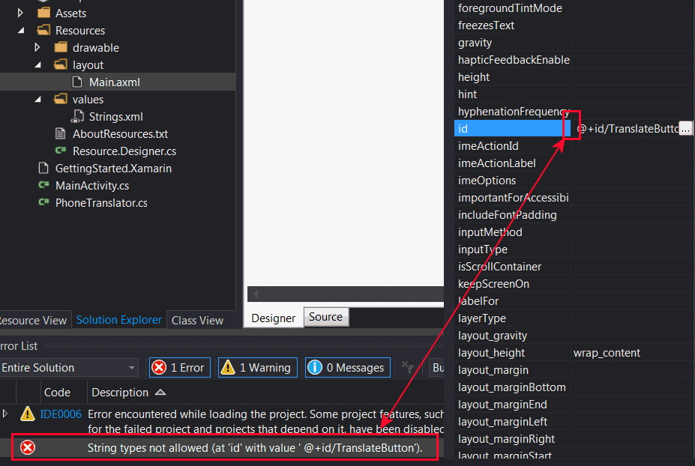This screenshot has width=695, height=466.
Task: Select PhoneTranslator.cs file
Action: [x=101, y=203]
